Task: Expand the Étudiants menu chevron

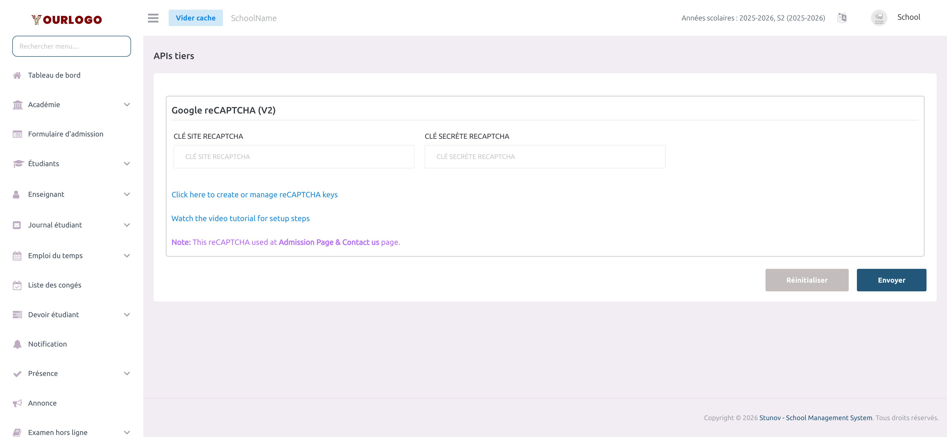Action: 127,164
